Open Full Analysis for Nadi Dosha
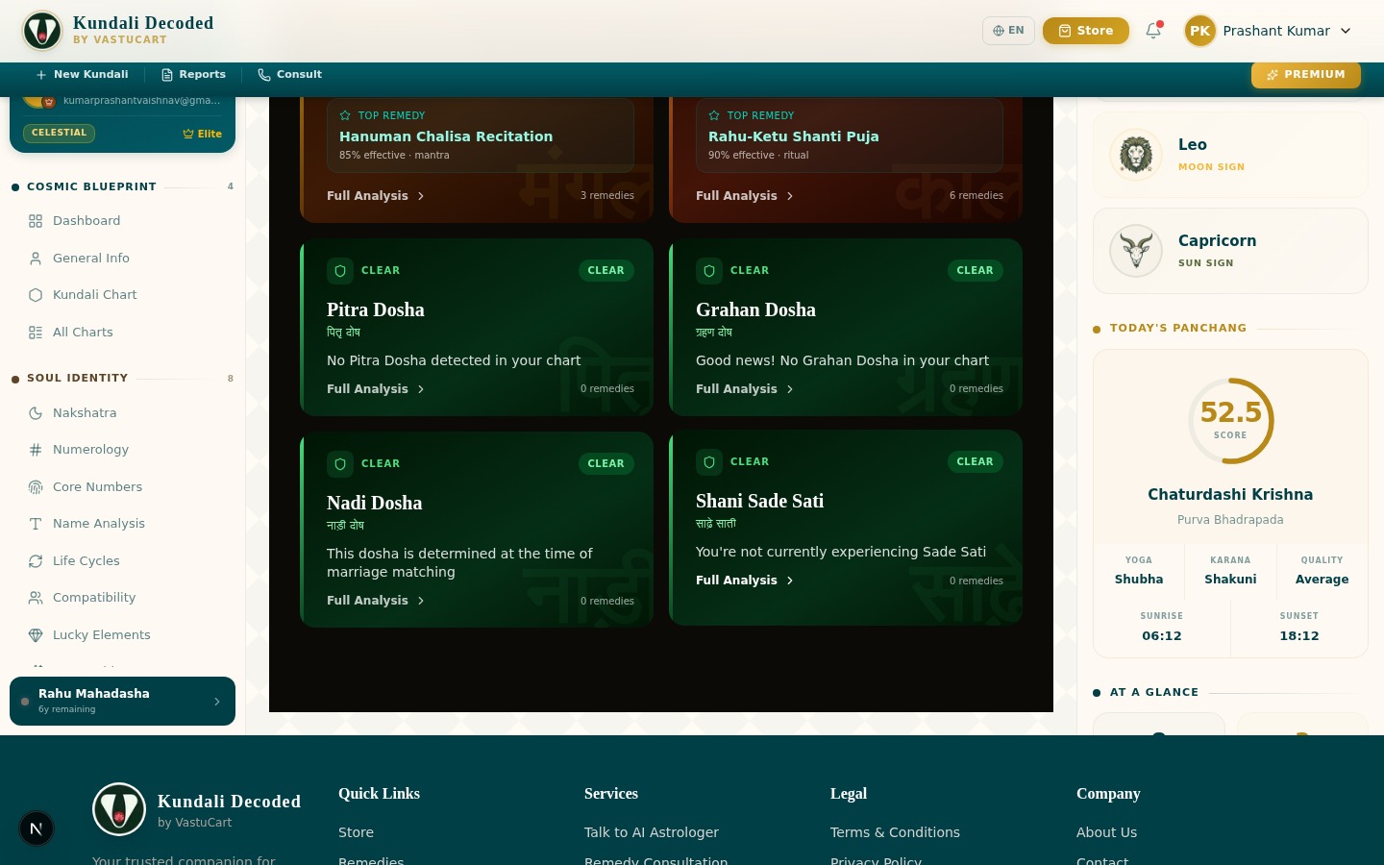Viewport: 1384px width, 865px height. click(x=376, y=601)
